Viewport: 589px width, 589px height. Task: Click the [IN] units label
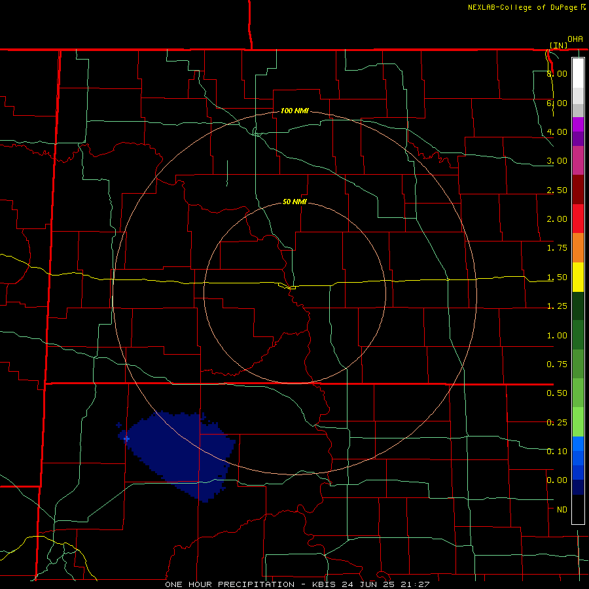coord(558,45)
